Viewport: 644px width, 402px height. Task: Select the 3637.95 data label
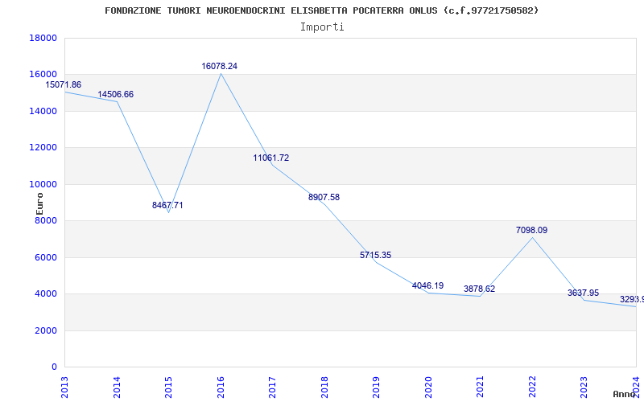click(583, 293)
